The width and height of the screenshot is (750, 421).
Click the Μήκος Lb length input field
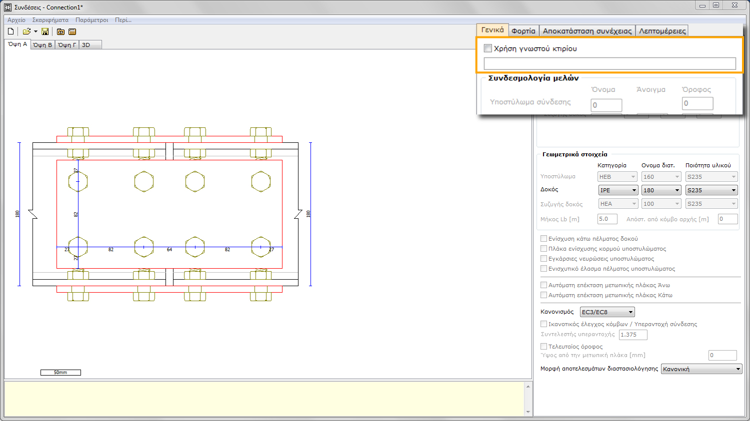pos(607,219)
